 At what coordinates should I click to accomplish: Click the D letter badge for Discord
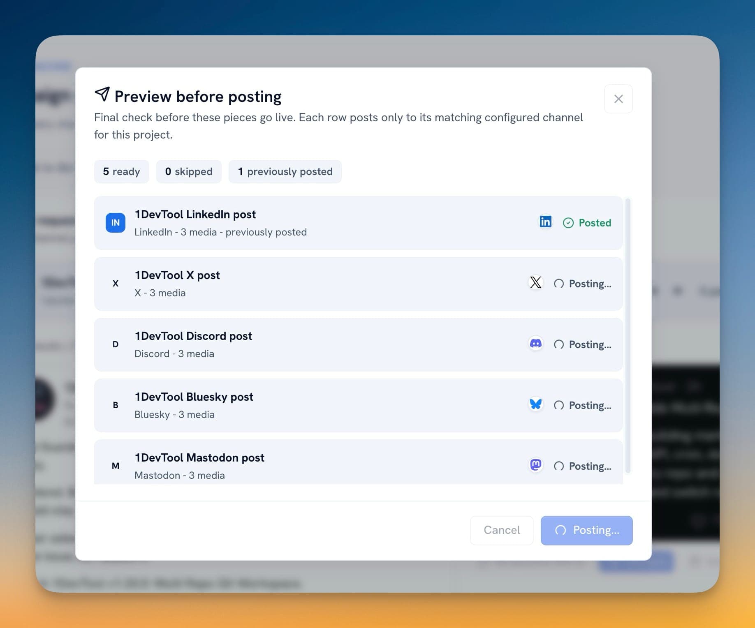(x=116, y=344)
